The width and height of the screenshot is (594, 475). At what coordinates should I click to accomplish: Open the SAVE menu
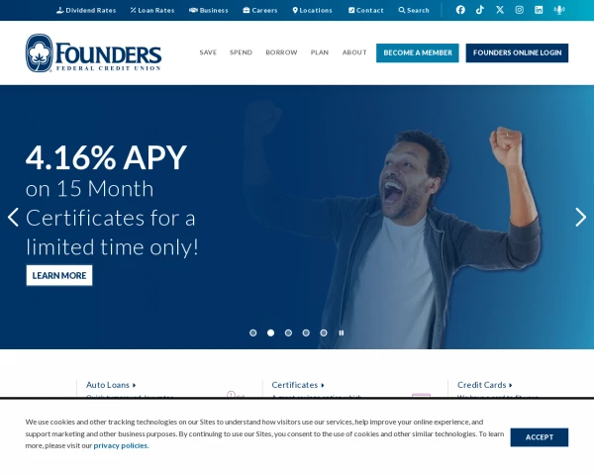(208, 52)
